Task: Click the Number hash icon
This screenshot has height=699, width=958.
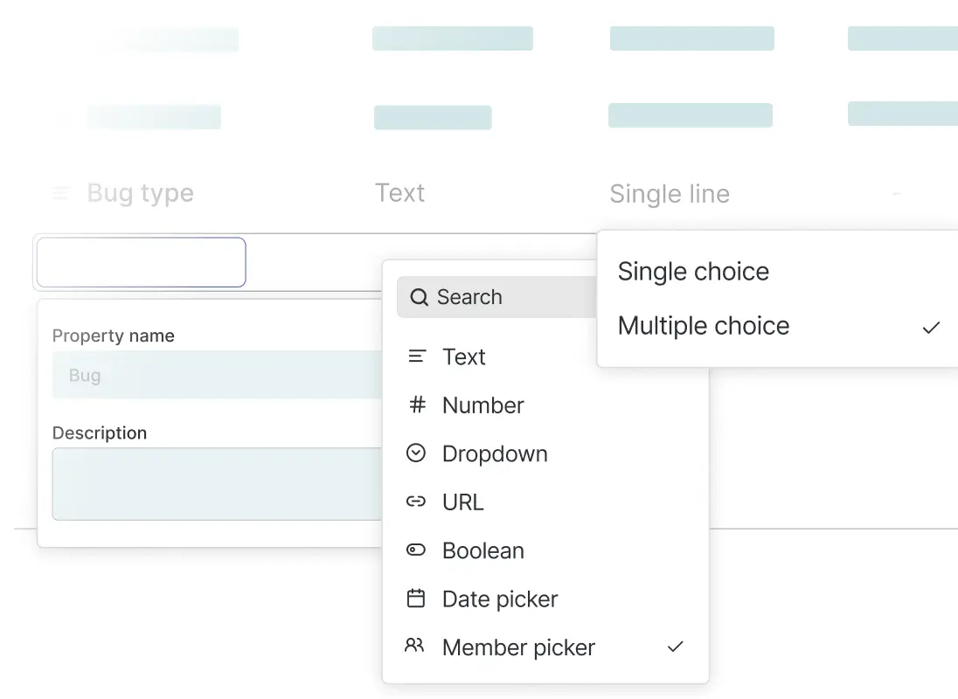Action: click(x=417, y=405)
